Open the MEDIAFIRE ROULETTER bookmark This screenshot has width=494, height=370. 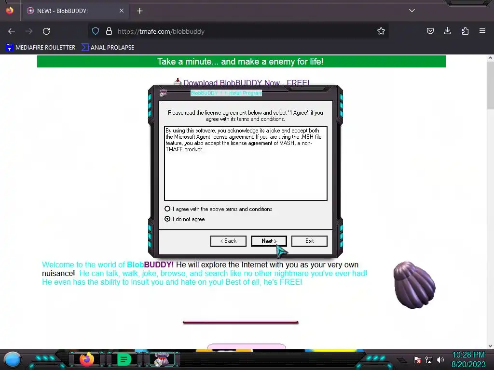[41, 48]
